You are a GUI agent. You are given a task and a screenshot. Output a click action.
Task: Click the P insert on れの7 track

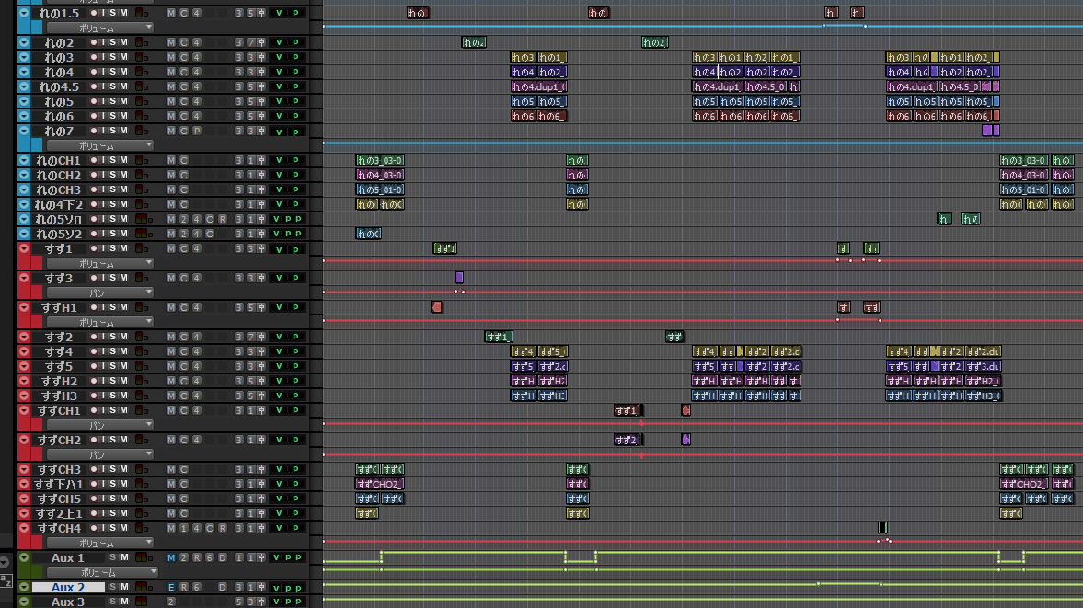196,131
